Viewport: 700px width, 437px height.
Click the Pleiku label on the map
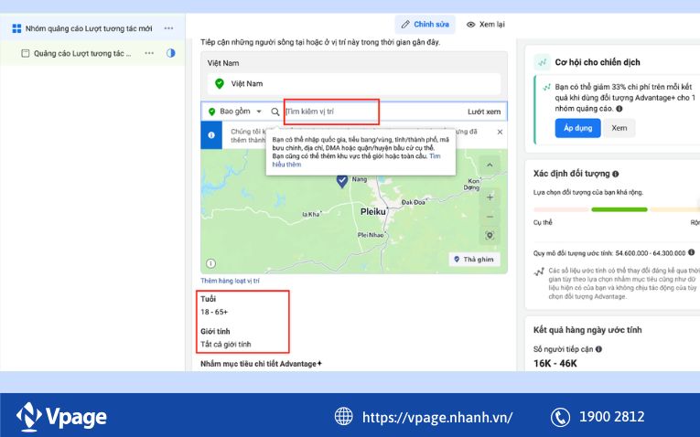pyautogui.click(x=372, y=212)
